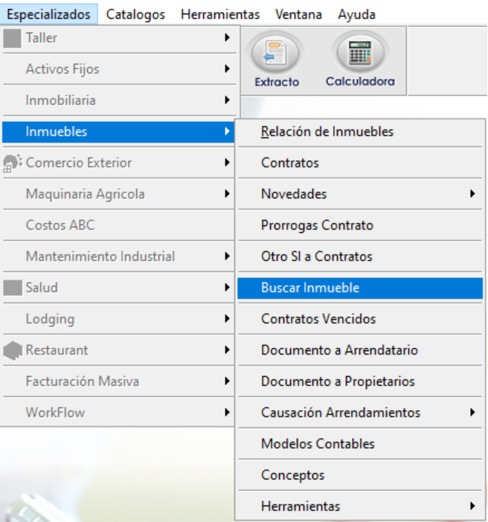Click Buscar Inmueble menu item
488x522 pixels.
[x=360, y=288]
